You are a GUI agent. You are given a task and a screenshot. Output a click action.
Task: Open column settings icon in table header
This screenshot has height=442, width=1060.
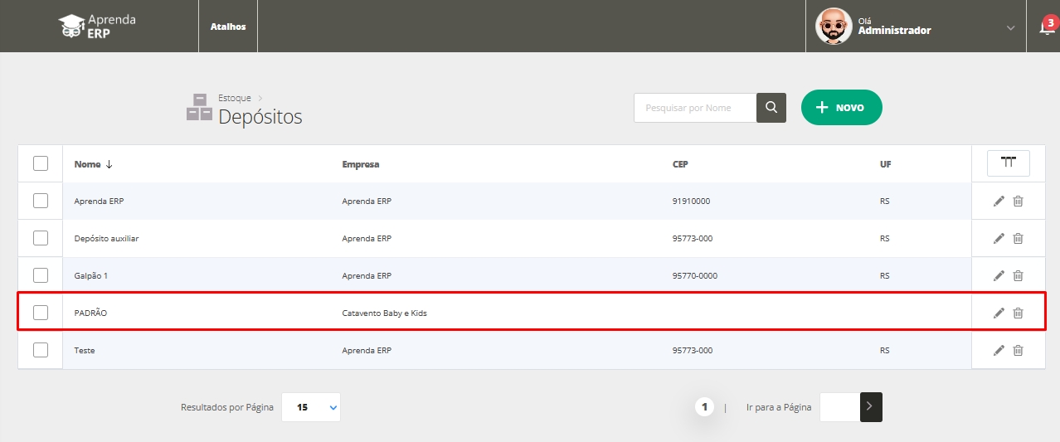click(x=1008, y=163)
